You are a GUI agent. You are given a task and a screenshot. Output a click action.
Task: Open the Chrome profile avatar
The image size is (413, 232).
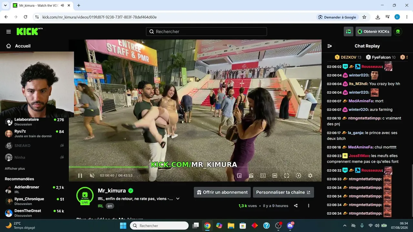click(397, 17)
